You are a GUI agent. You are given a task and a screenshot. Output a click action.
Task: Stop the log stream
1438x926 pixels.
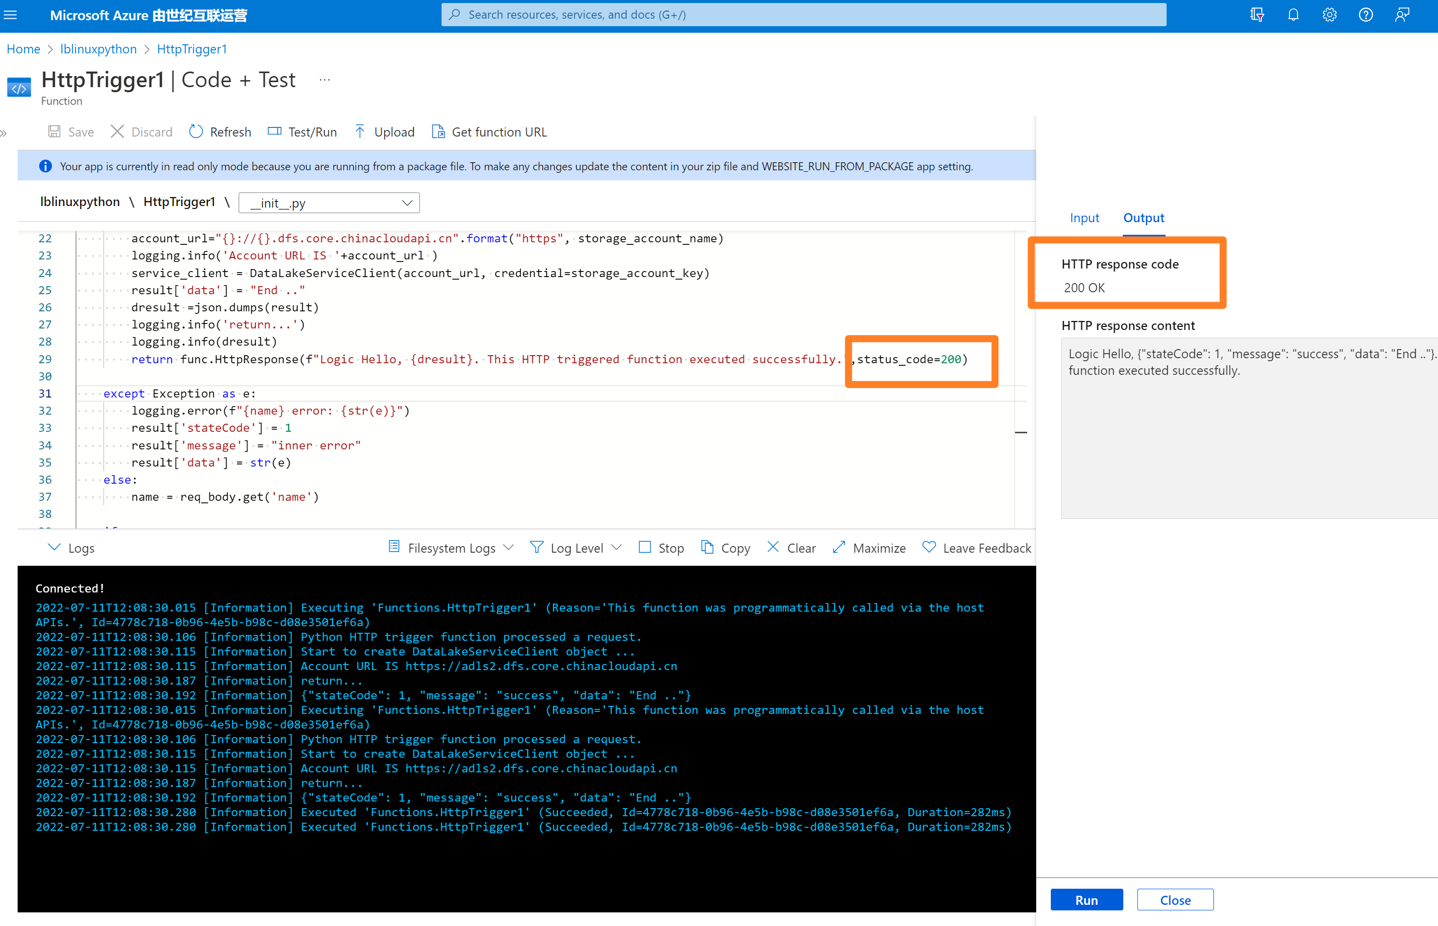[x=661, y=548]
